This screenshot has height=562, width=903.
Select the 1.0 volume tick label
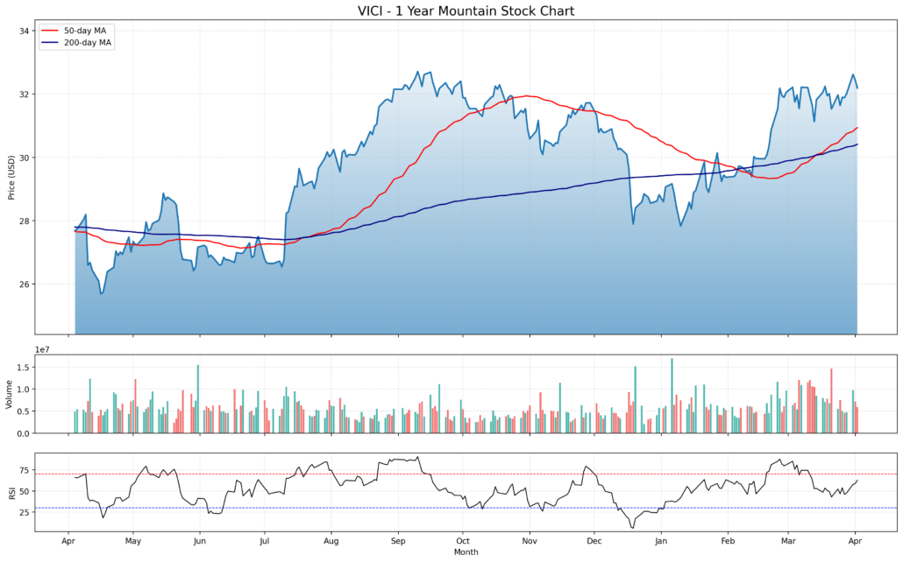24,390
